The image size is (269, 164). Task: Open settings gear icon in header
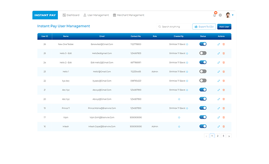pos(220,15)
